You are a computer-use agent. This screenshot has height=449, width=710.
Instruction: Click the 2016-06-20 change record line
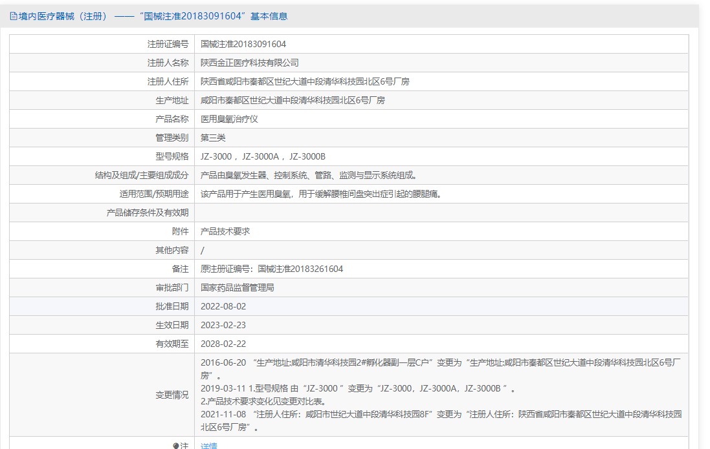[441, 369]
